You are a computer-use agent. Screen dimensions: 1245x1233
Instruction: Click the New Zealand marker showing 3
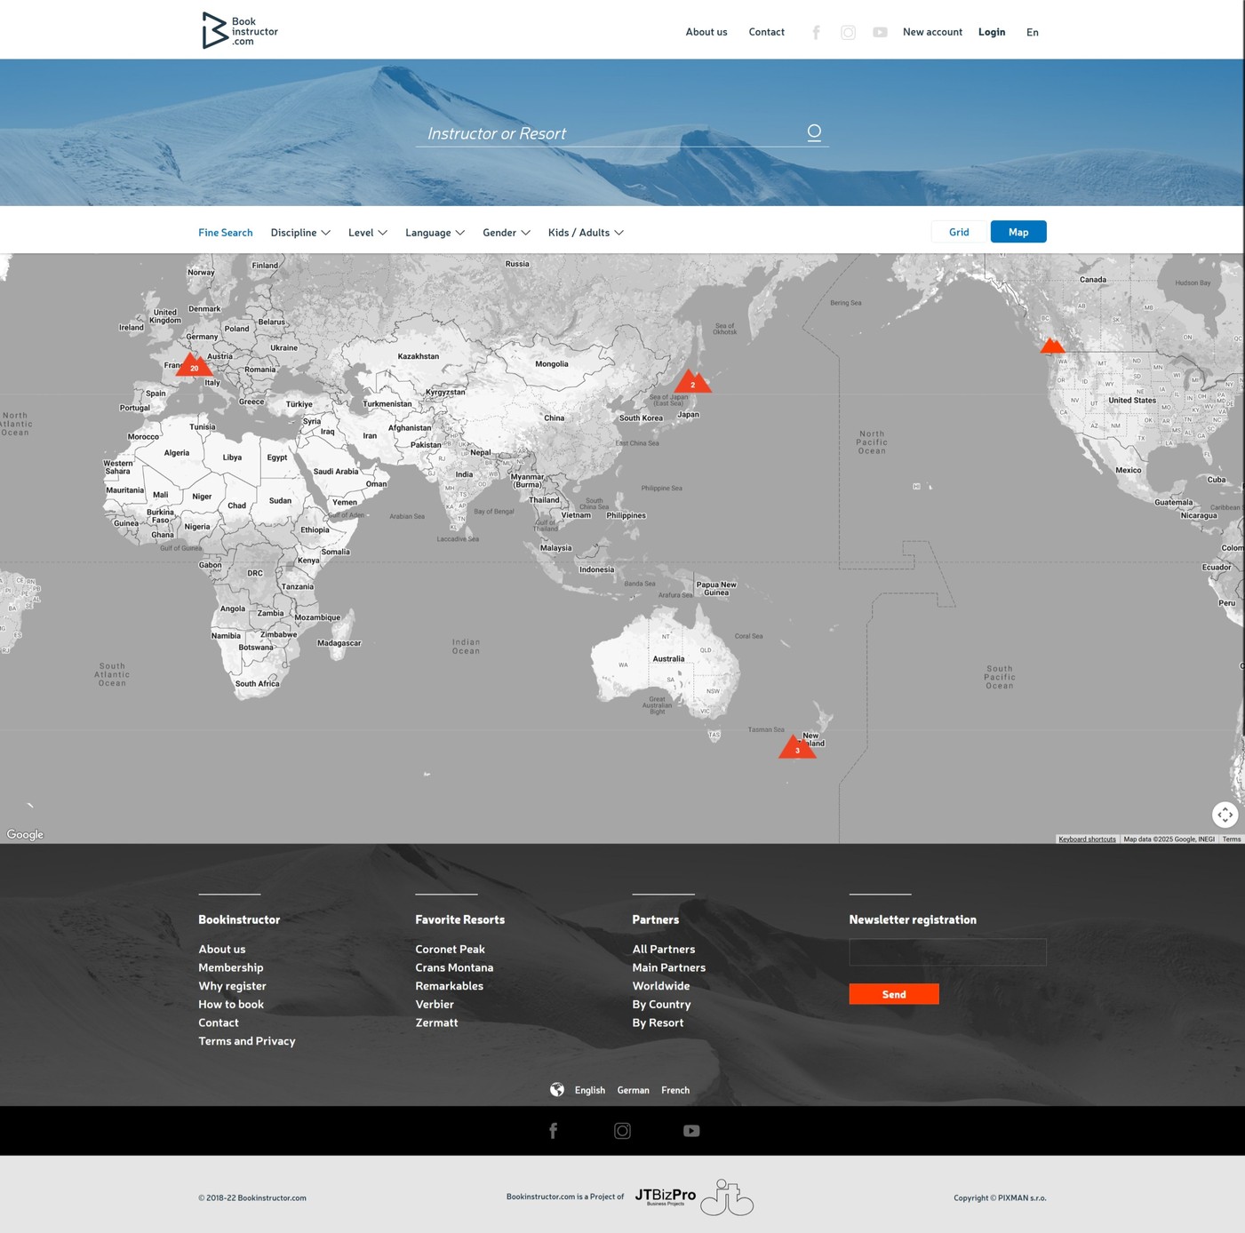click(797, 748)
